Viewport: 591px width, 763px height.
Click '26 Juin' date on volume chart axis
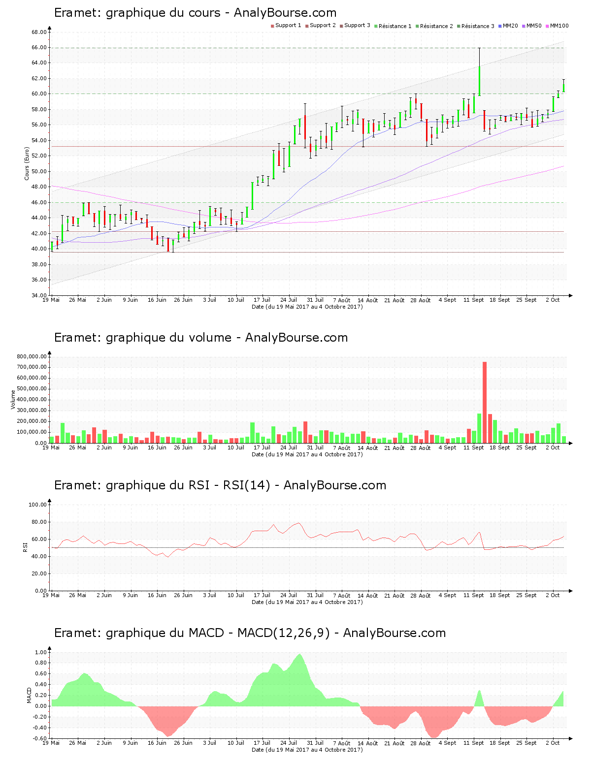coord(183,447)
